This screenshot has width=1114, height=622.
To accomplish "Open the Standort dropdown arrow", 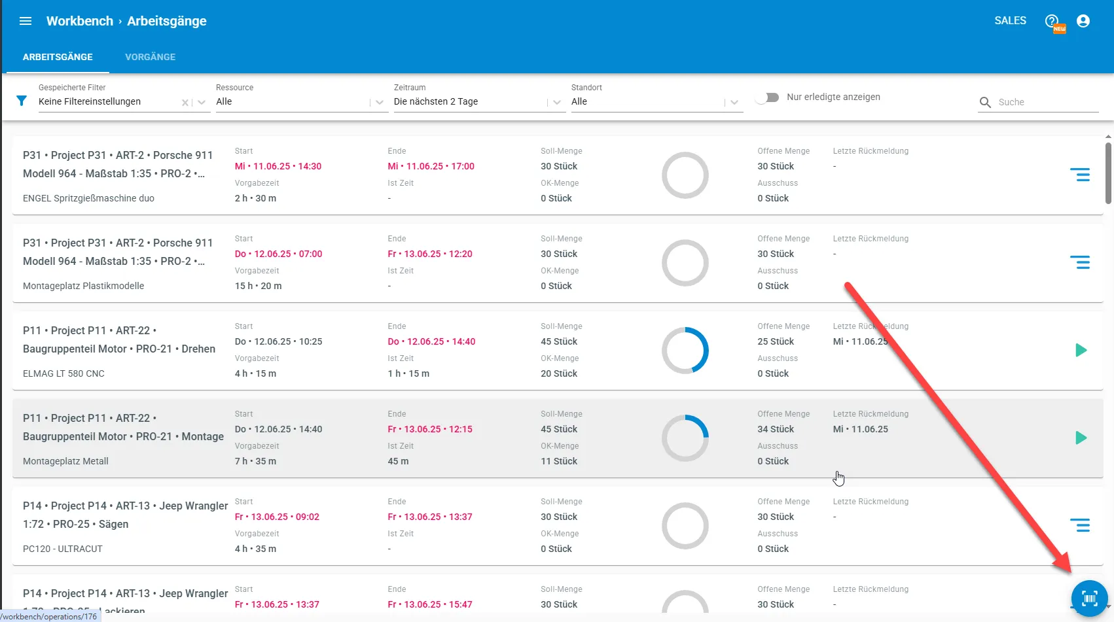I will (x=734, y=103).
